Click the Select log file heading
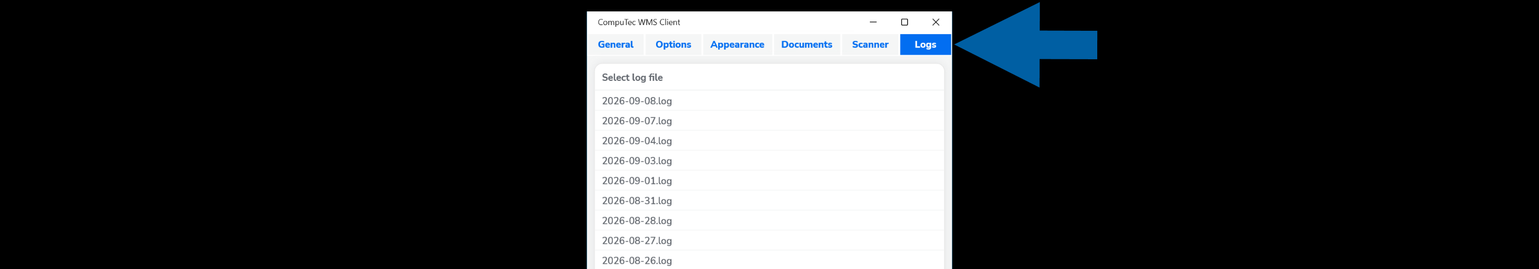This screenshot has height=269, width=1539. click(632, 78)
